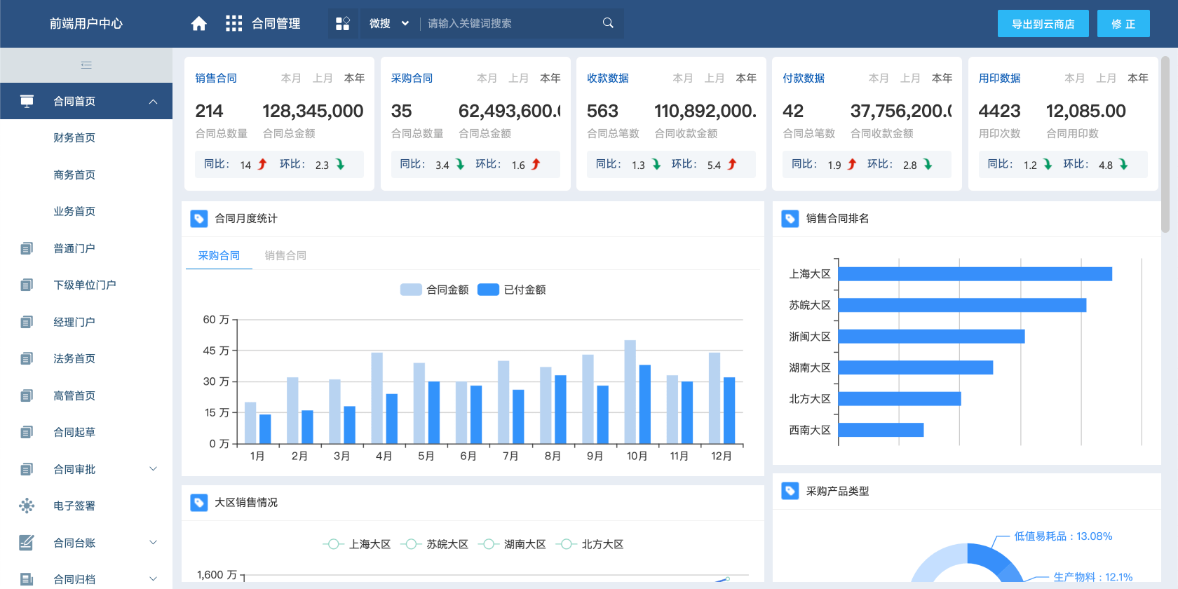The height and width of the screenshot is (589, 1178).
Task: Click the document icon beside 下级单位门户
Action: coord(27,285)
